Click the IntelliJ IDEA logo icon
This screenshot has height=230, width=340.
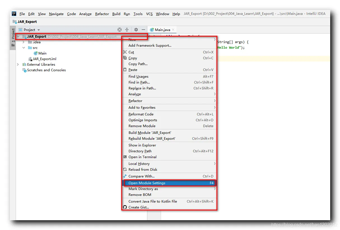(14, 14)
